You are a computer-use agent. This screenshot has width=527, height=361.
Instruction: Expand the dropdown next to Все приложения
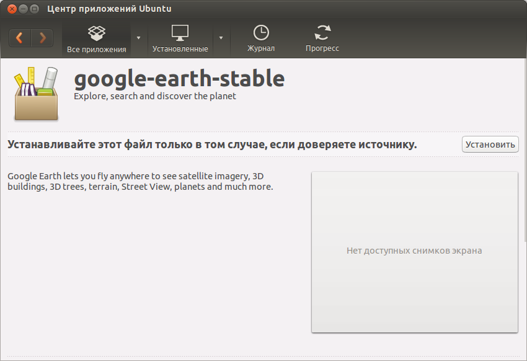[x=138, y=38]
